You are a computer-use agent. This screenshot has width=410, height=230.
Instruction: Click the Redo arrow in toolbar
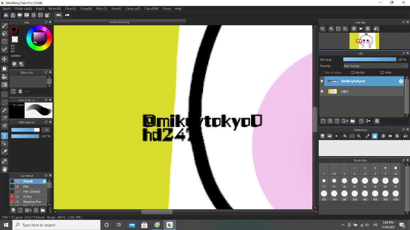(67, 15)
